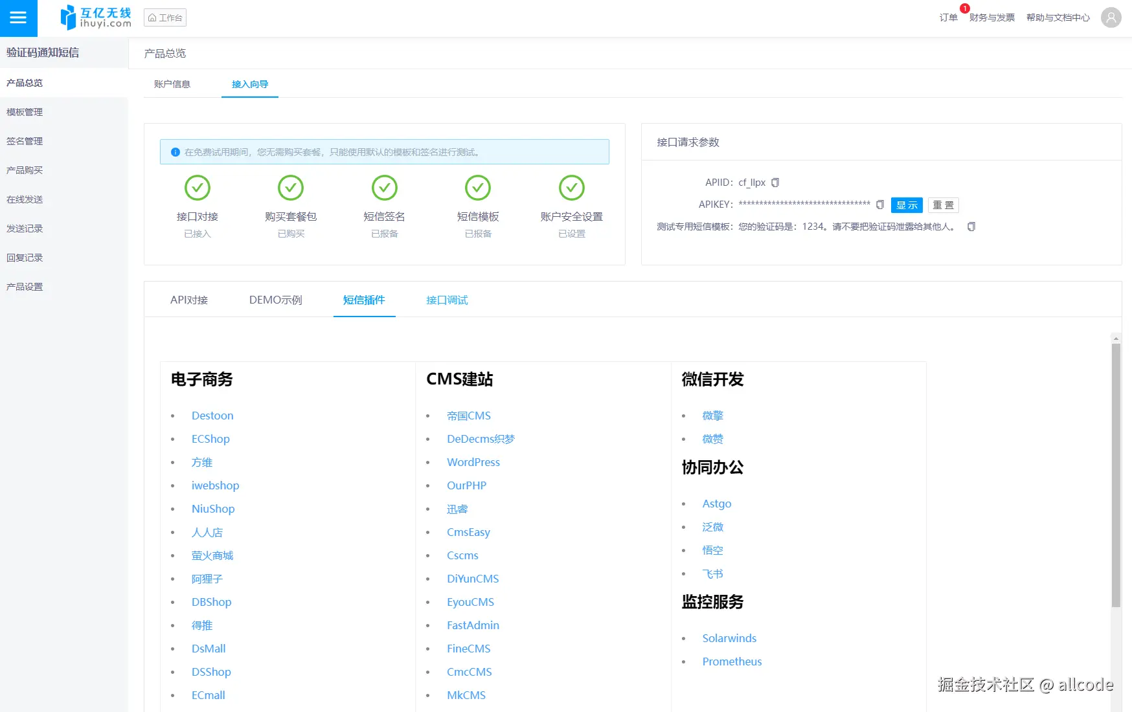Switch to the API对接 tab
1132x712 pixels.
189,300
